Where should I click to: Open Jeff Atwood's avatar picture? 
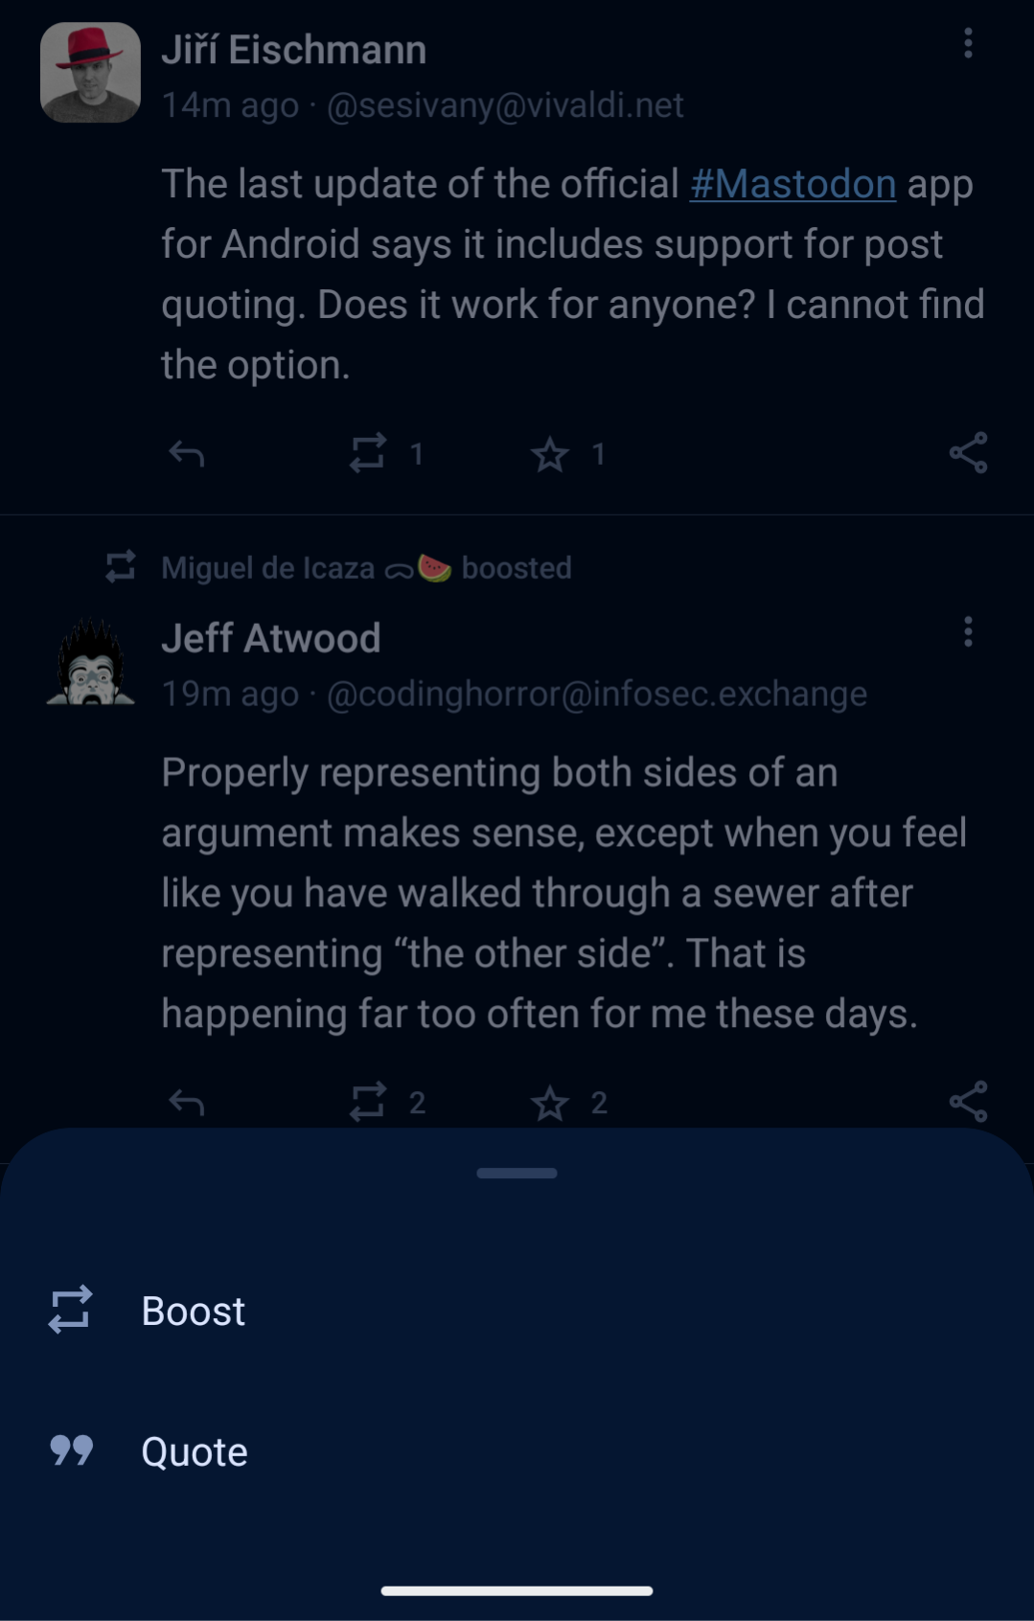(x=90, y=662)
